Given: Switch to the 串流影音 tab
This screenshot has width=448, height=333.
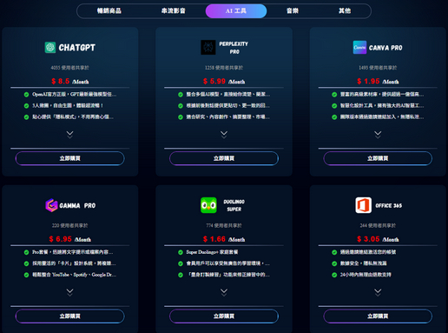Looking at the screenshot, I should coord(174,11).
